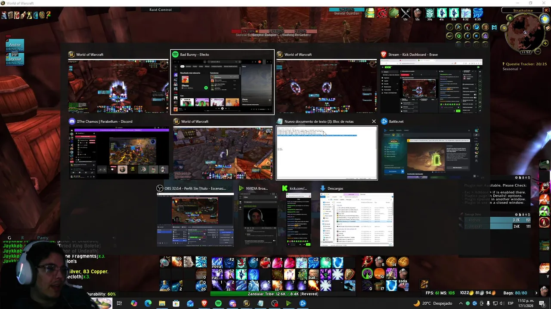Select Andre's party frame

[x=15, y=46]
